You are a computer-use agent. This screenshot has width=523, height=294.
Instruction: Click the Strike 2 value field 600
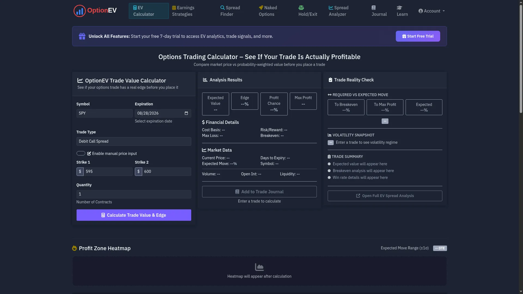[166, 171]
